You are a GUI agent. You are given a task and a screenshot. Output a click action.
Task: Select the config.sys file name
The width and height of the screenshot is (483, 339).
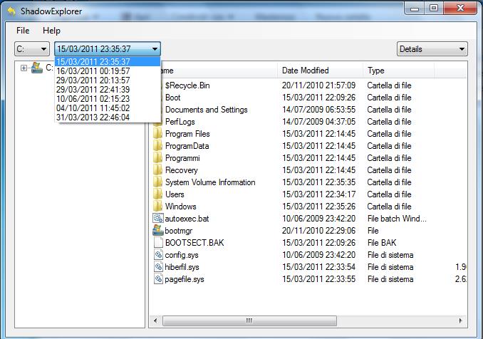pos(182,255)
